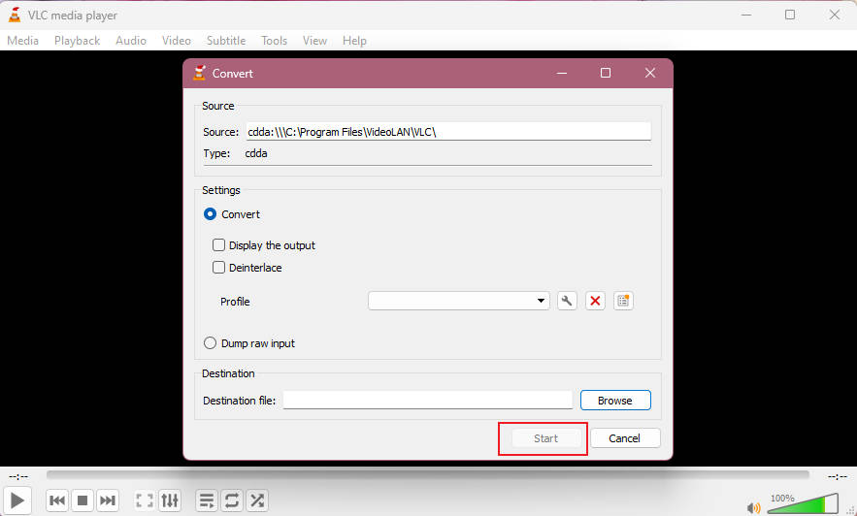The width and height of the screenshot is (857, 516).
Task: Open the Video menu
Action: [x=176, y=41]
